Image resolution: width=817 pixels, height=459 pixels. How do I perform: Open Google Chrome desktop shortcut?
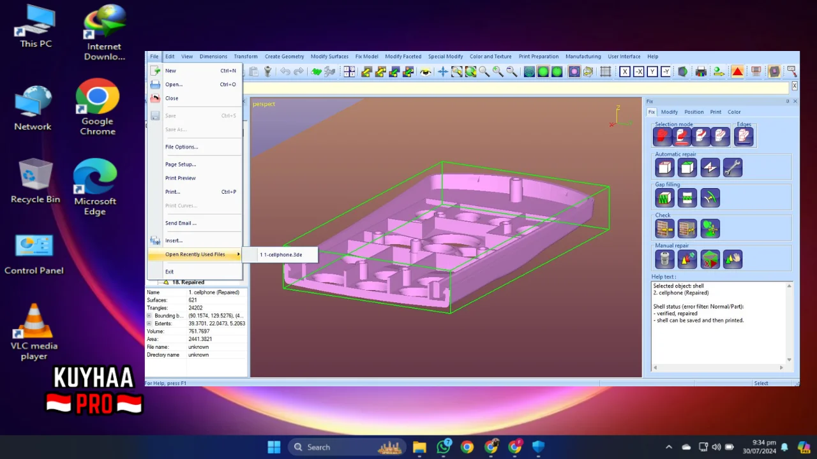click(98, 107)
